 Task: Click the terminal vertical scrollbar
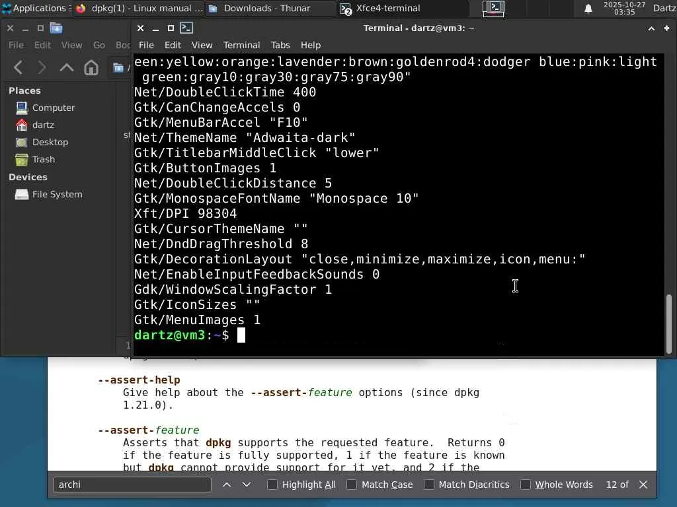click(669, 323)
